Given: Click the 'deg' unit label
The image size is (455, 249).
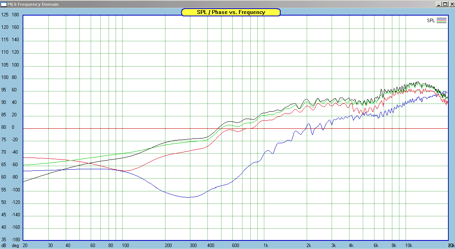Looking at the screenshot, I should coord(16,245).
